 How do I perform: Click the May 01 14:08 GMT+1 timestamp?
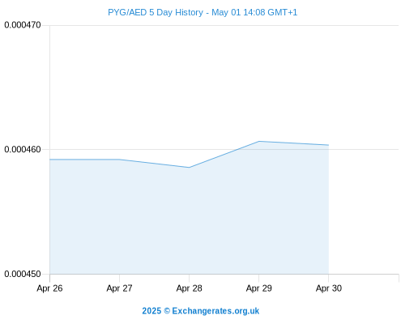(x=254, y=12)
